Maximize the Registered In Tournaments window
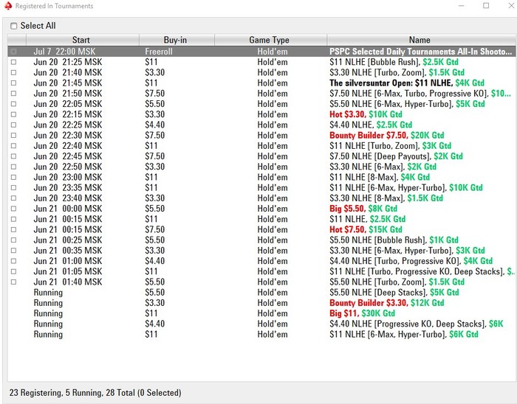517x404 pixels. click(486, 6)
